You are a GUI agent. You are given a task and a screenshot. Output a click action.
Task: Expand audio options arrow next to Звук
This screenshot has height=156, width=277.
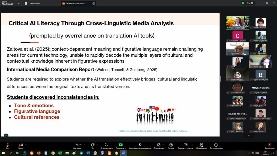(12, 145)
